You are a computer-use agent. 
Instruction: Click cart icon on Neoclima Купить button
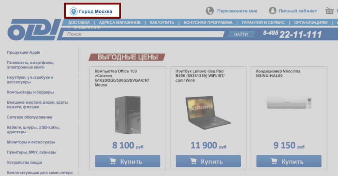(274, 161)
